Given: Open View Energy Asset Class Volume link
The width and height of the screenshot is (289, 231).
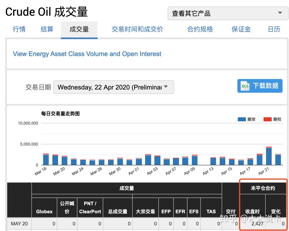Looking at the screenshot, I should (x=87, y=54).
